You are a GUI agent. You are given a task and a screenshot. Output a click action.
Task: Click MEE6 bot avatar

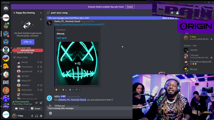coord(49,98)
